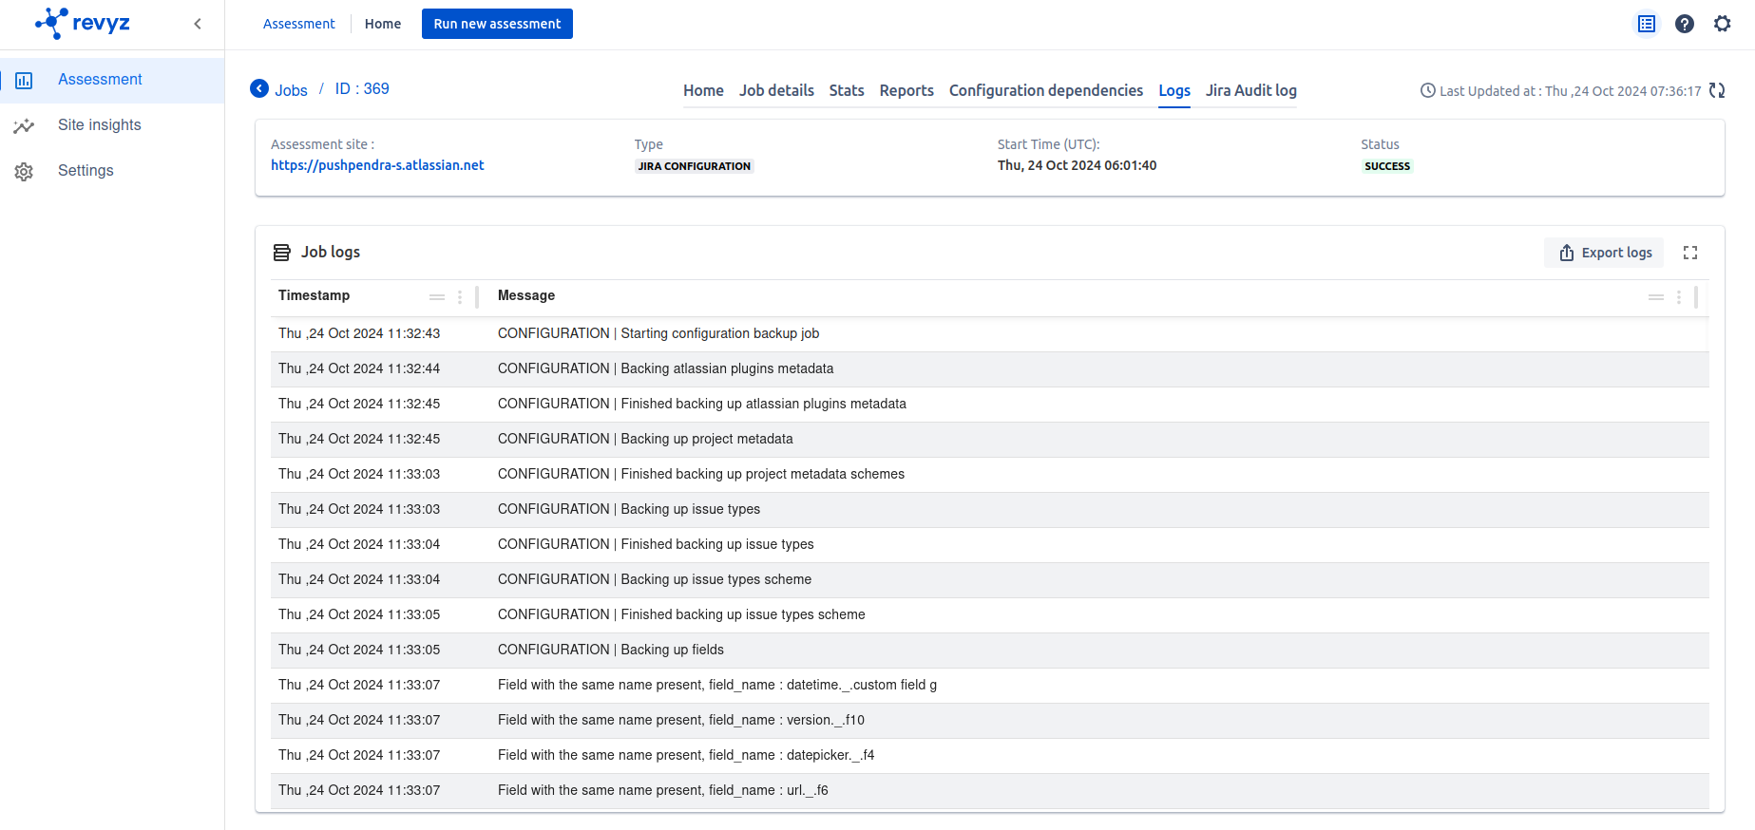The width and height of the screenshot is (1755, 830).
Task: Open the Site insights graph icon
Action: 24,125
